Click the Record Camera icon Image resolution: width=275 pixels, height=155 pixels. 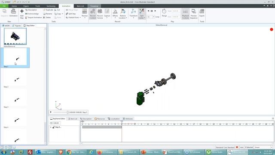(100, 14)
